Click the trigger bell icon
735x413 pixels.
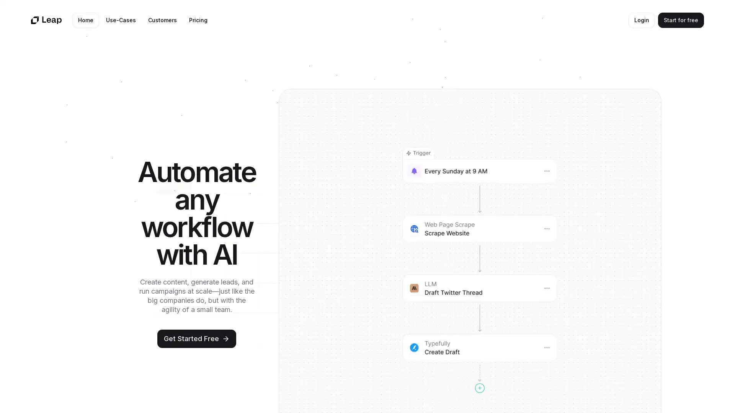click(414, 171)
